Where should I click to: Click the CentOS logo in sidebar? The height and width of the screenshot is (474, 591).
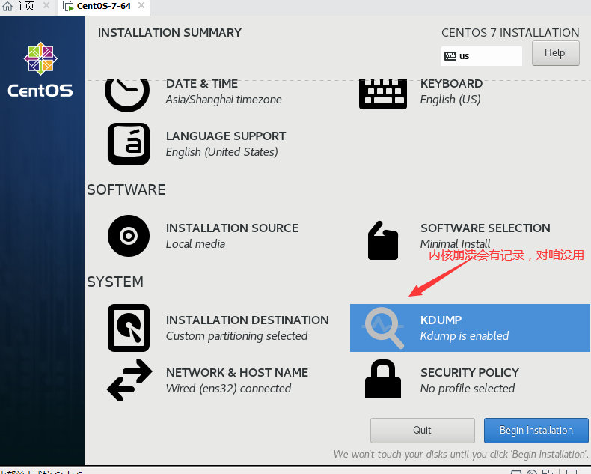(40, 70)
